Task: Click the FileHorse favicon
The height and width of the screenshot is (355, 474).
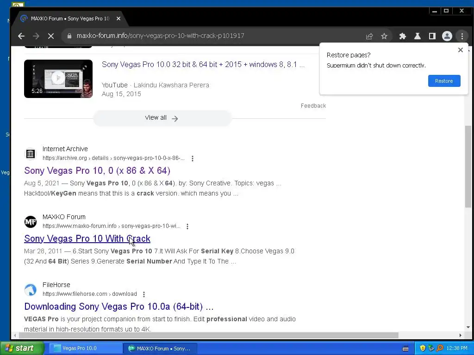Action: click(x=30, y=290)
